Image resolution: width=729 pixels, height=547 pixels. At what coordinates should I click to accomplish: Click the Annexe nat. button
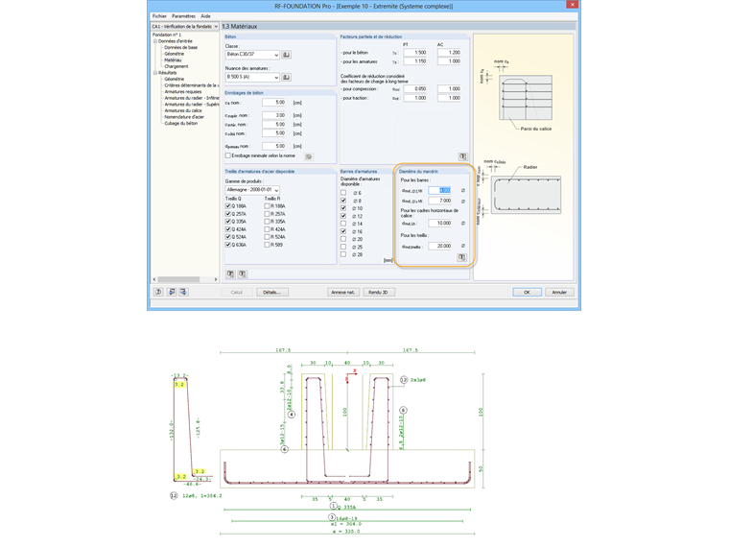click(x=343, y=293)
